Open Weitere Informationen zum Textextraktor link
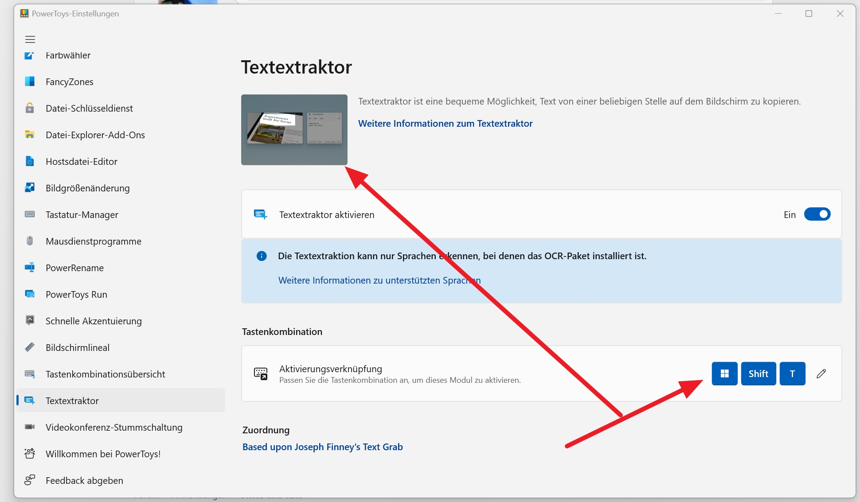The height and width of the screenshot is (502, 860). pos(445,124)
